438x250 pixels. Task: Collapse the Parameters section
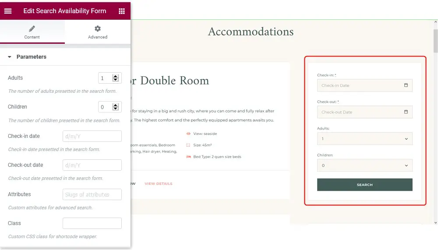tap(10, 57)
